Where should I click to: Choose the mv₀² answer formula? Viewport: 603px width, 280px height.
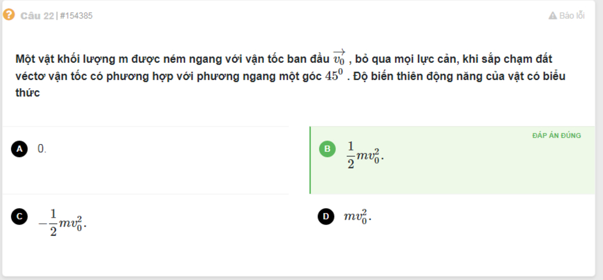point(357,216)
